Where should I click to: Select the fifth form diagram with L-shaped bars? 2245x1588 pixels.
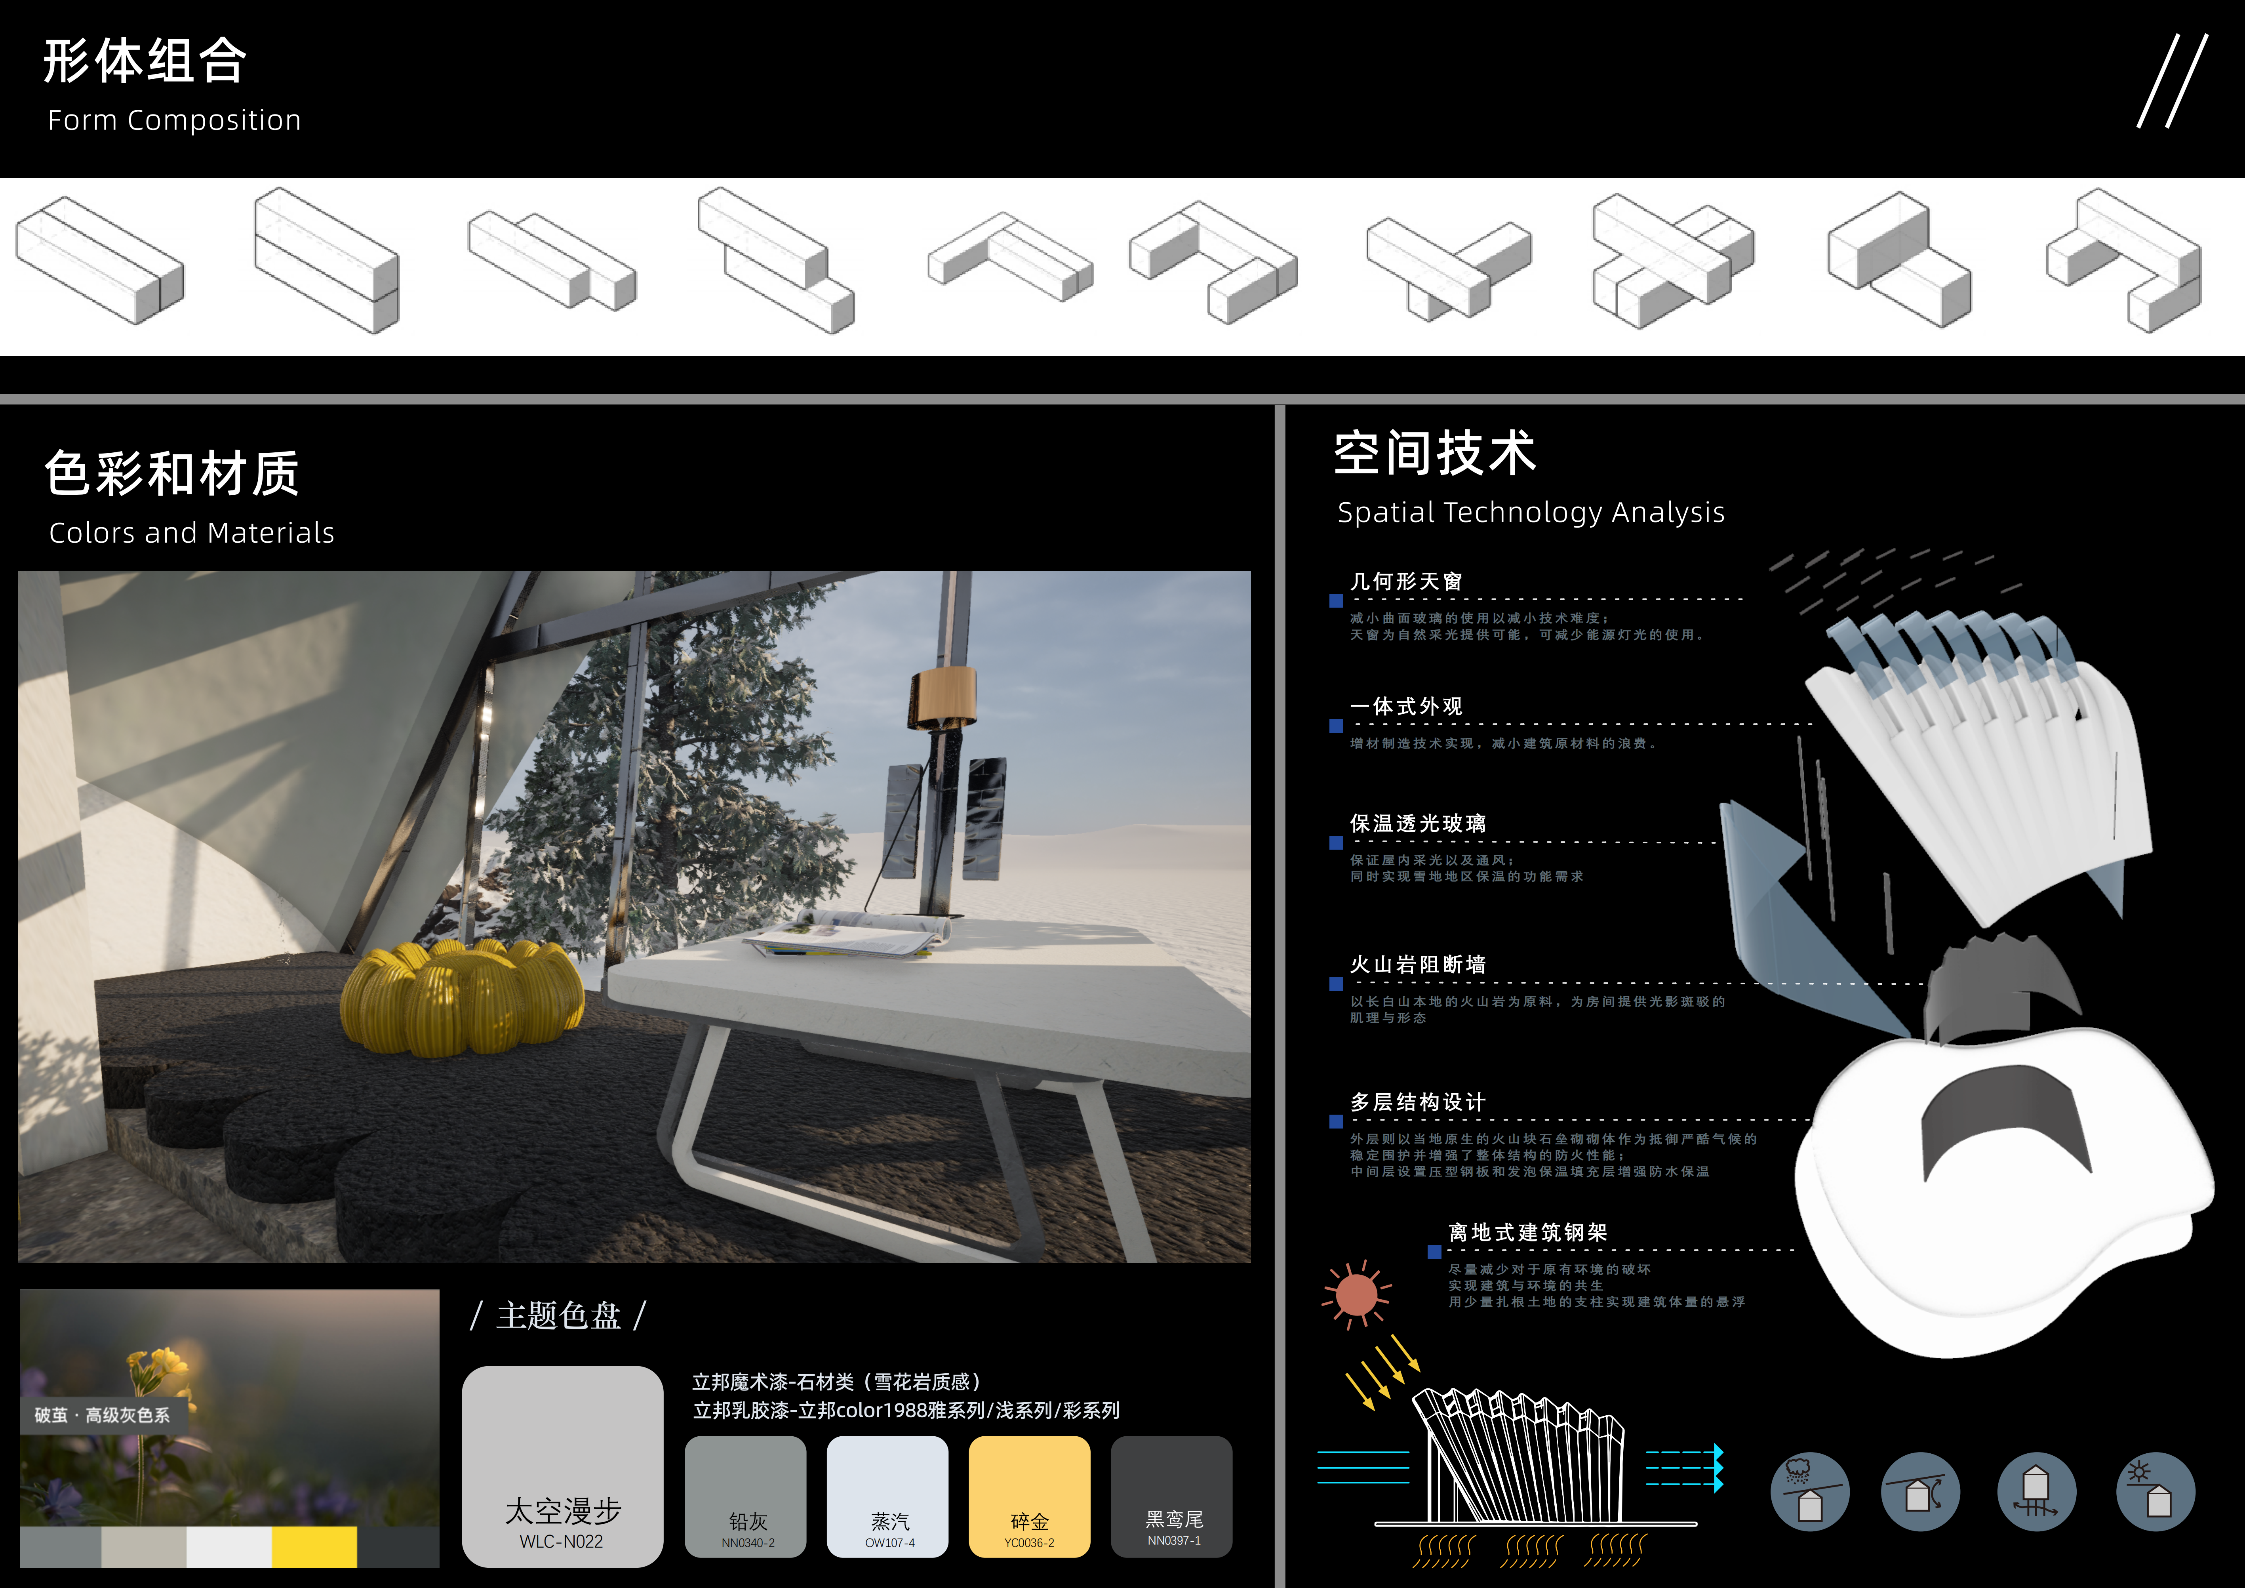pos(1010,256)
